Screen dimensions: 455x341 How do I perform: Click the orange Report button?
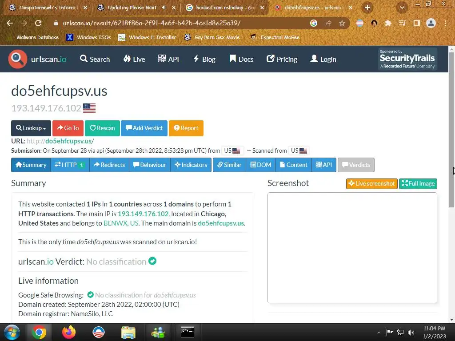tap(186, 128)
